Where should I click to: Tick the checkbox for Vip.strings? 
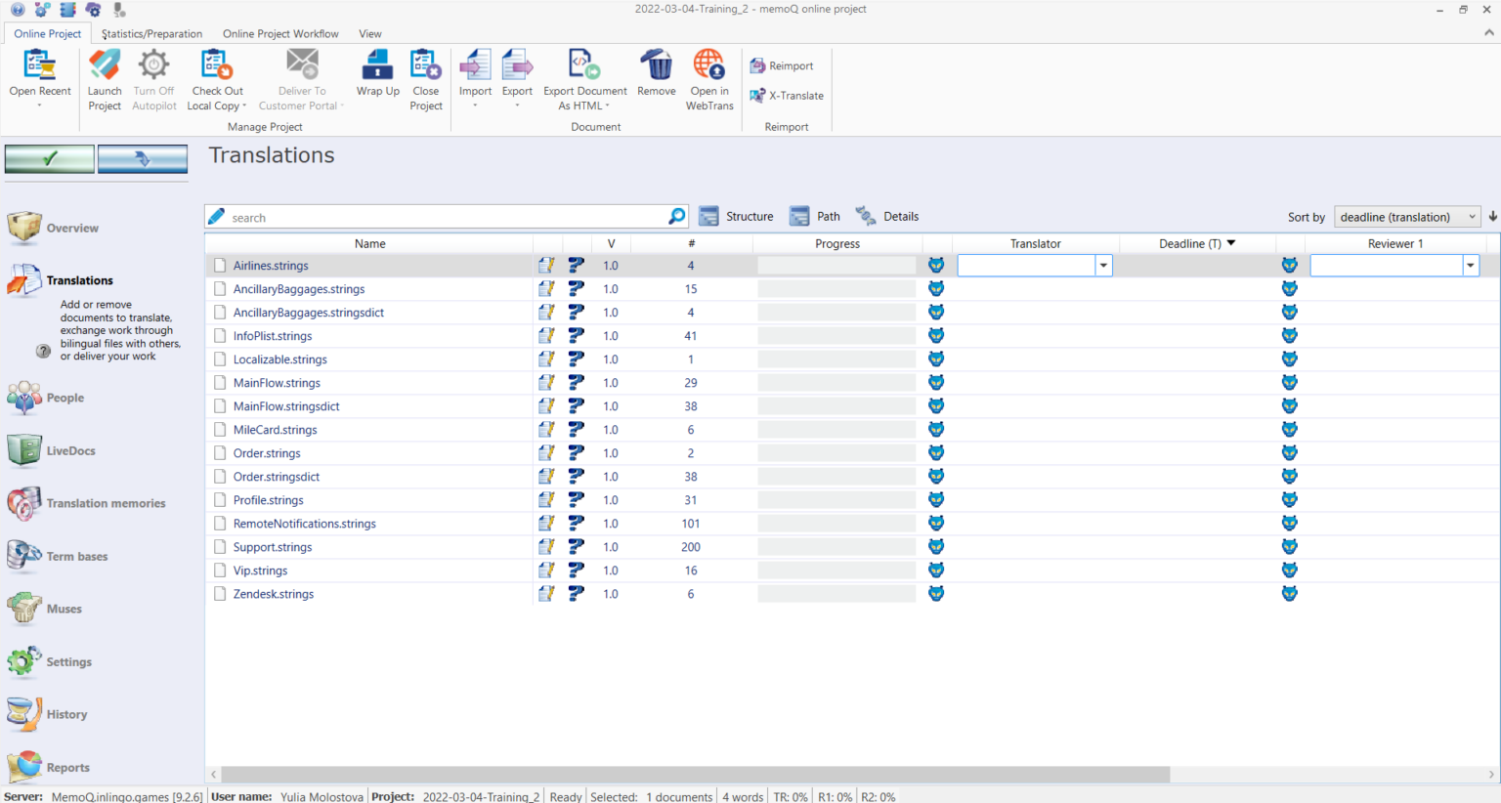(220, 570)
